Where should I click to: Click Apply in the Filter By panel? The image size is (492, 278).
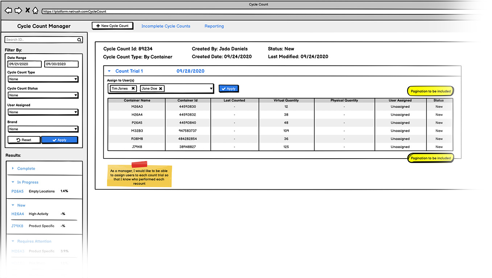[59, 140]
